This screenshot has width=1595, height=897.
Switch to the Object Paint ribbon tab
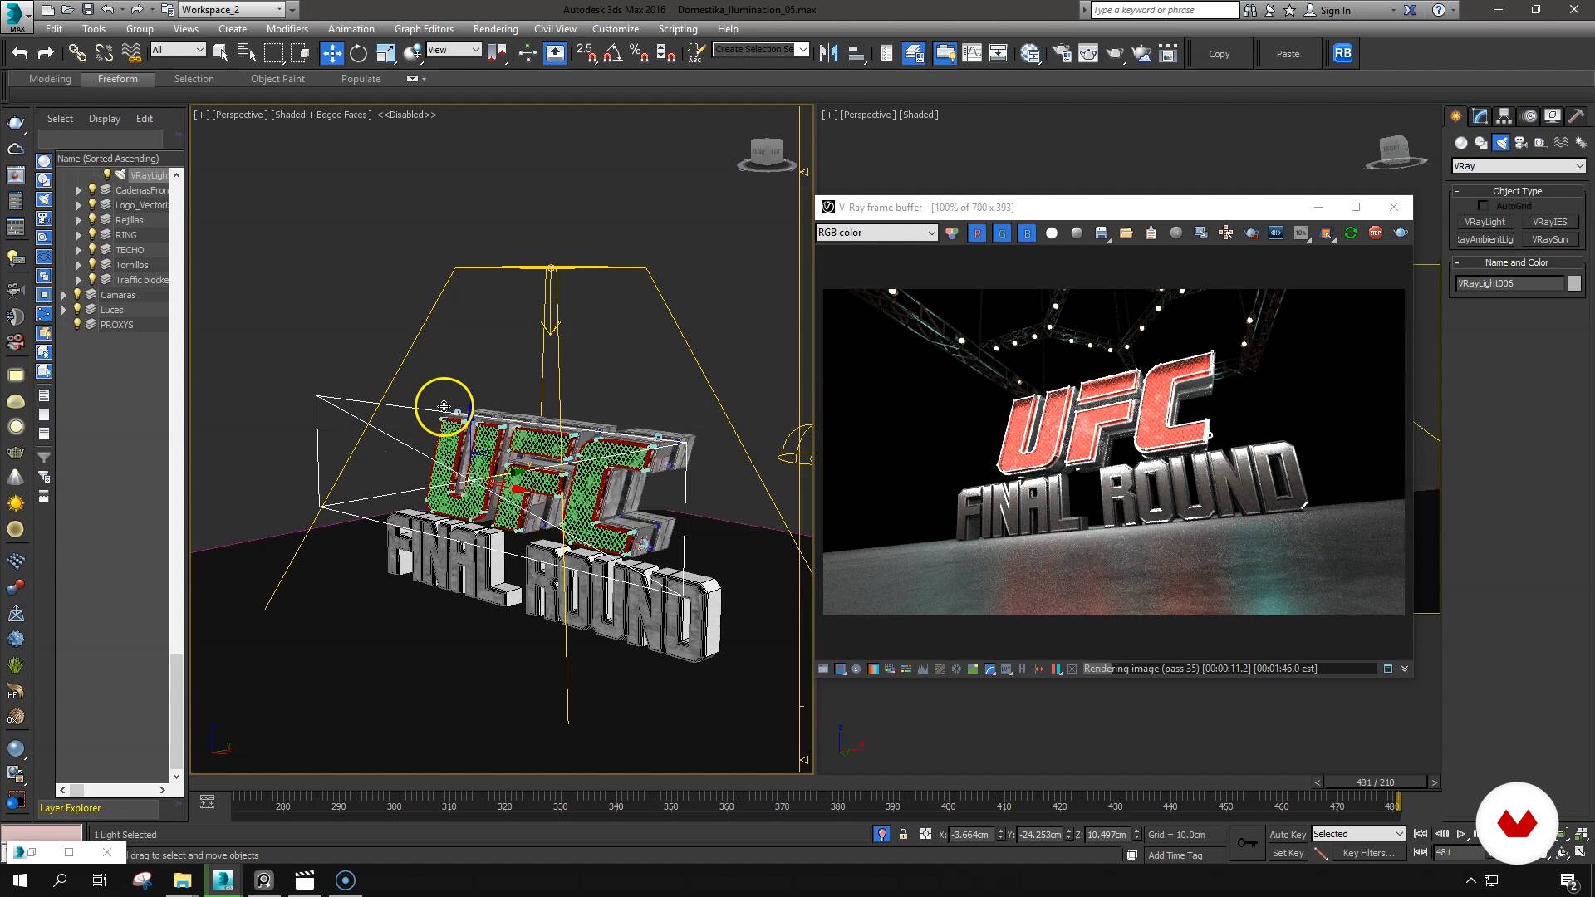coord(277,79)
